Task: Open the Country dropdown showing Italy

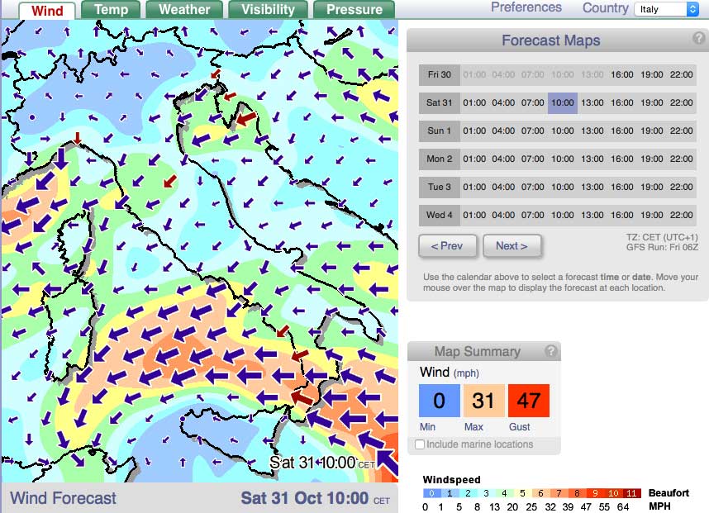Action: [x=667, y=9]
